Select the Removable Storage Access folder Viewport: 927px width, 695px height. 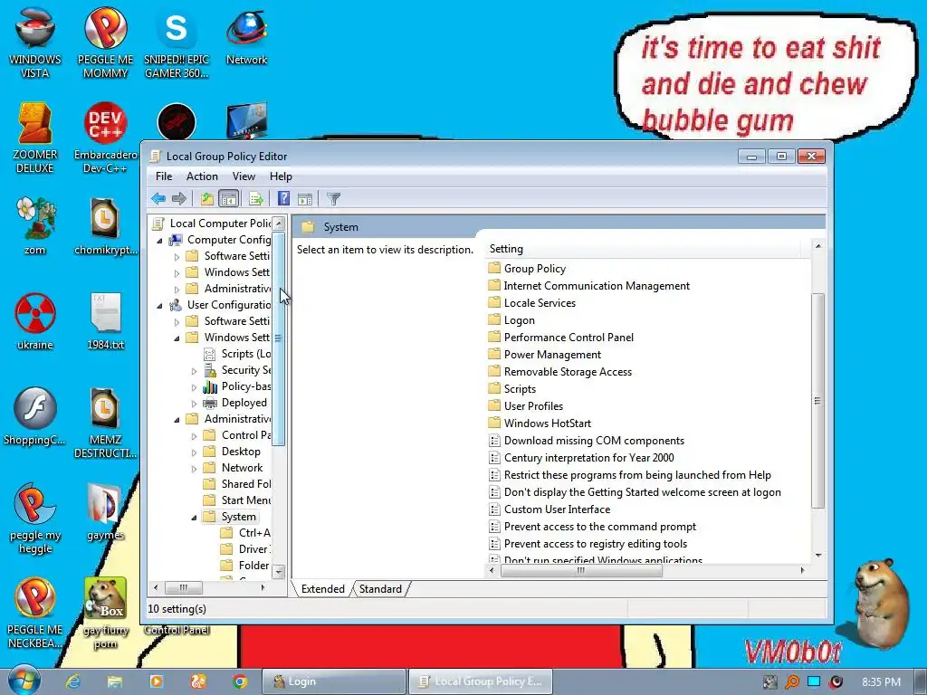[x=560, y=372]
